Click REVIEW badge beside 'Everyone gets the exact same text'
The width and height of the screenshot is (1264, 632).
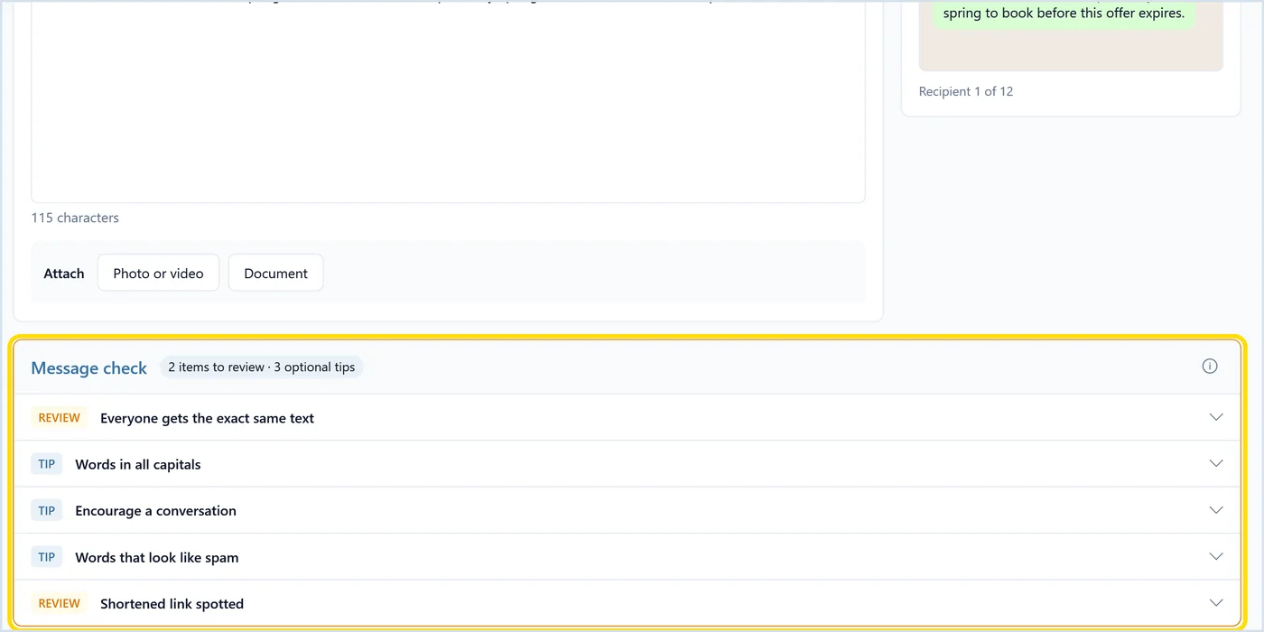[x=60, y=418]
